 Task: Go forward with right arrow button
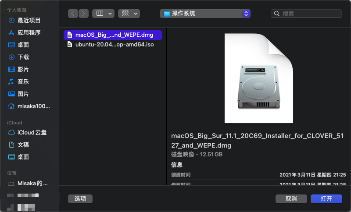pos(83,14)
